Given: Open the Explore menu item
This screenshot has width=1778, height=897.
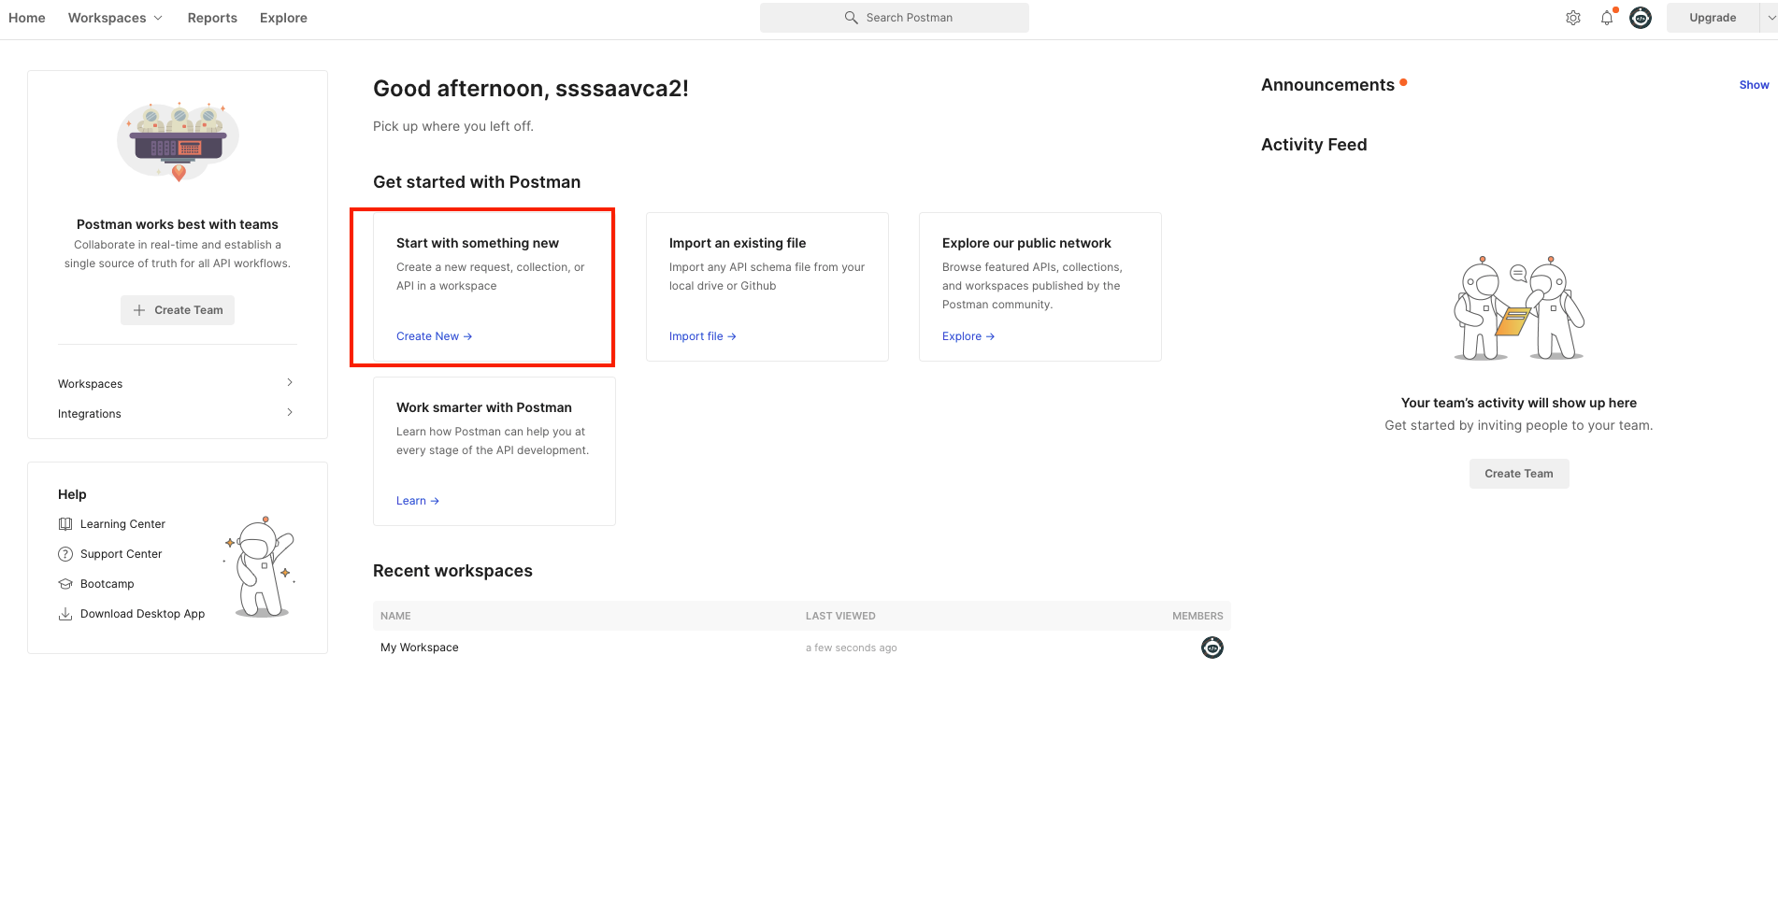Looking at the screenshot, I should 283,18.
